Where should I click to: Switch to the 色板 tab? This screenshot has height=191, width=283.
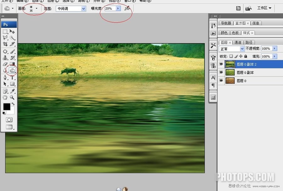(x=235, y=33)
